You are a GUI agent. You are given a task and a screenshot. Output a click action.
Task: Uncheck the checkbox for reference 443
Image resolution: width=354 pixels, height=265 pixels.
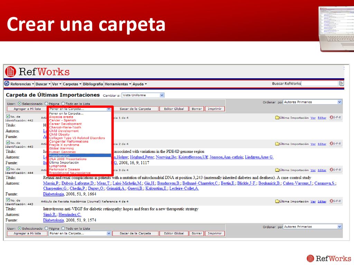click(8, 200)
